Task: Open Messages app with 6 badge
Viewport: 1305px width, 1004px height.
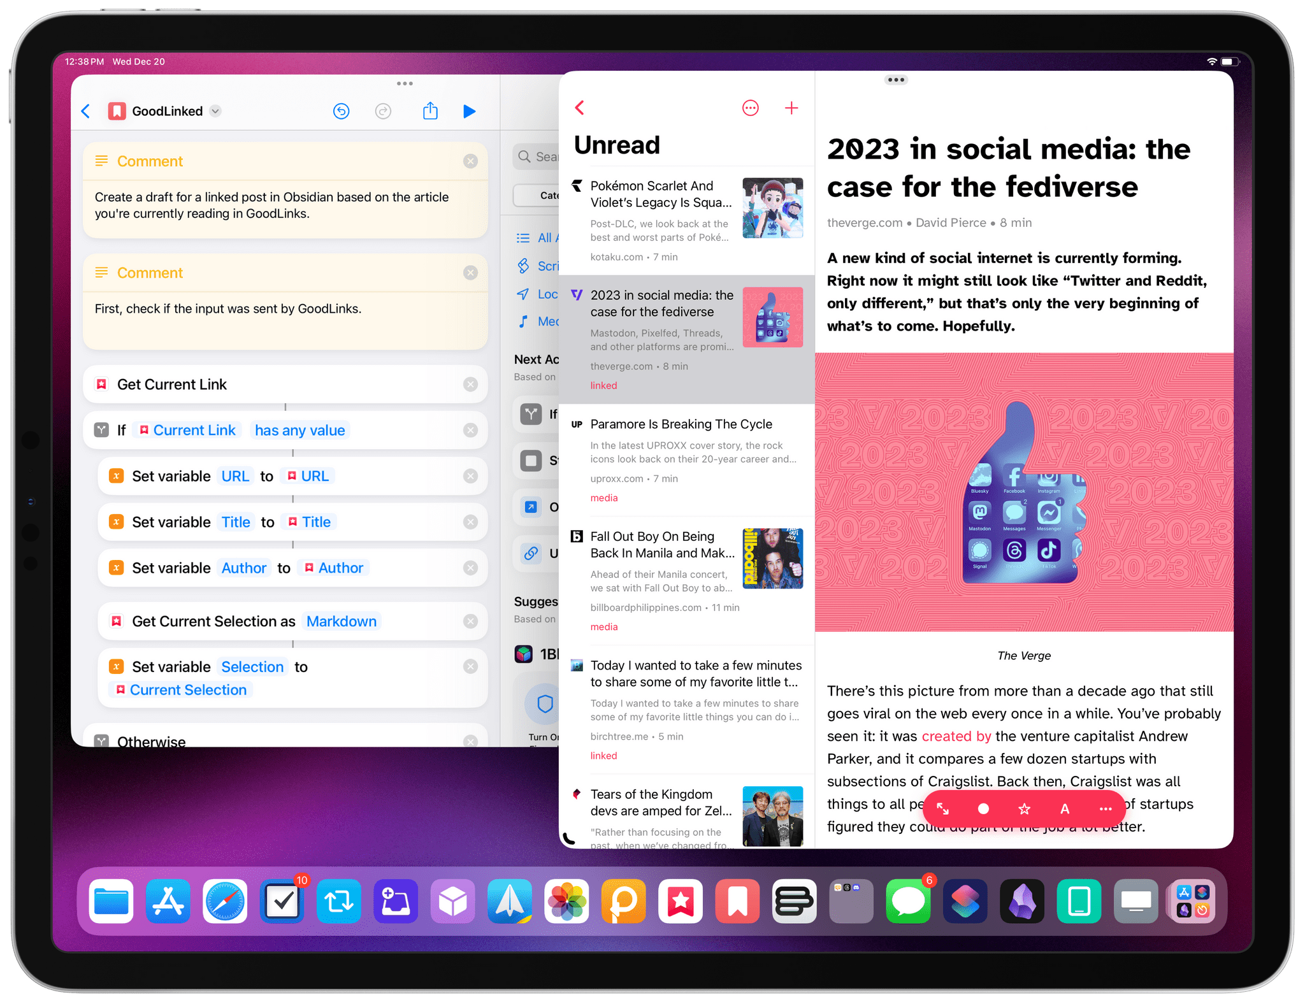Action: pos(908,901)
